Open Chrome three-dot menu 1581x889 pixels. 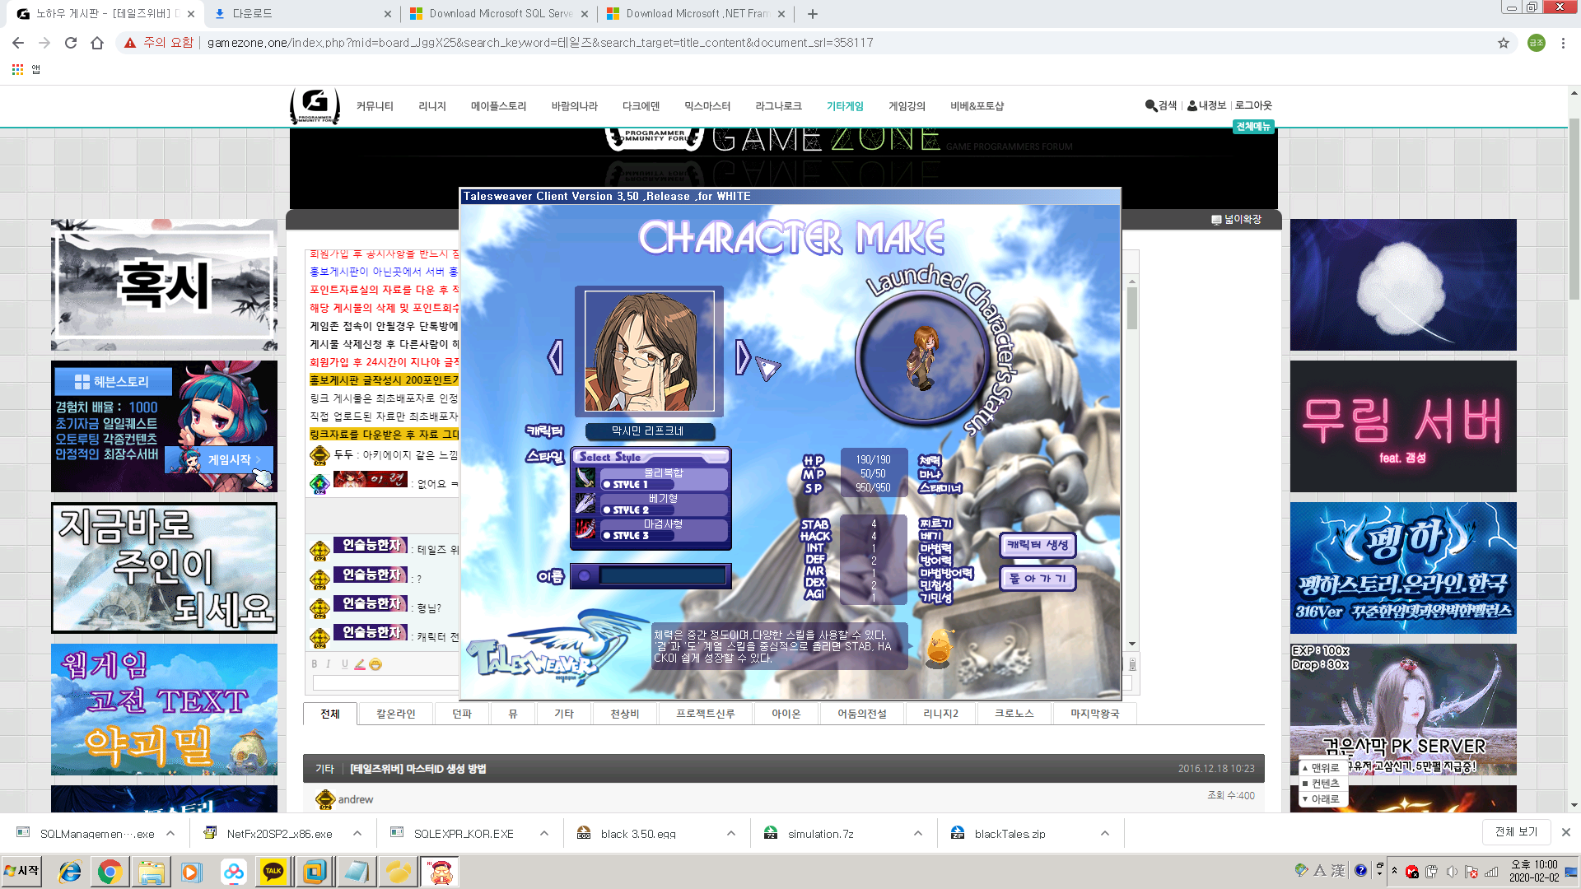1563,43
